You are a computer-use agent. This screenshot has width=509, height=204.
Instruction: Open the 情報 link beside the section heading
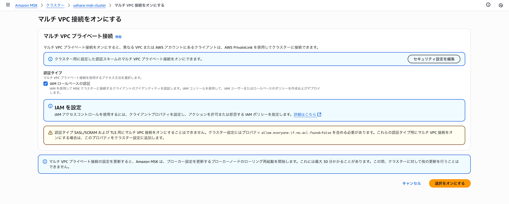pyautogui.click(x=118, y=37)
